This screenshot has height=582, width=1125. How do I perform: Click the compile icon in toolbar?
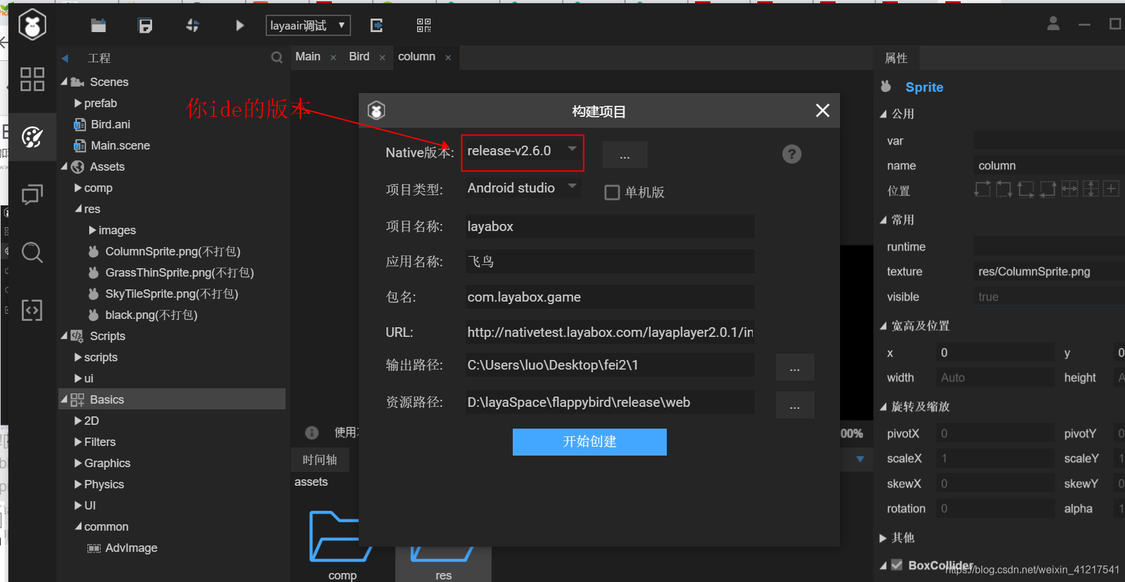coord(193,26)
